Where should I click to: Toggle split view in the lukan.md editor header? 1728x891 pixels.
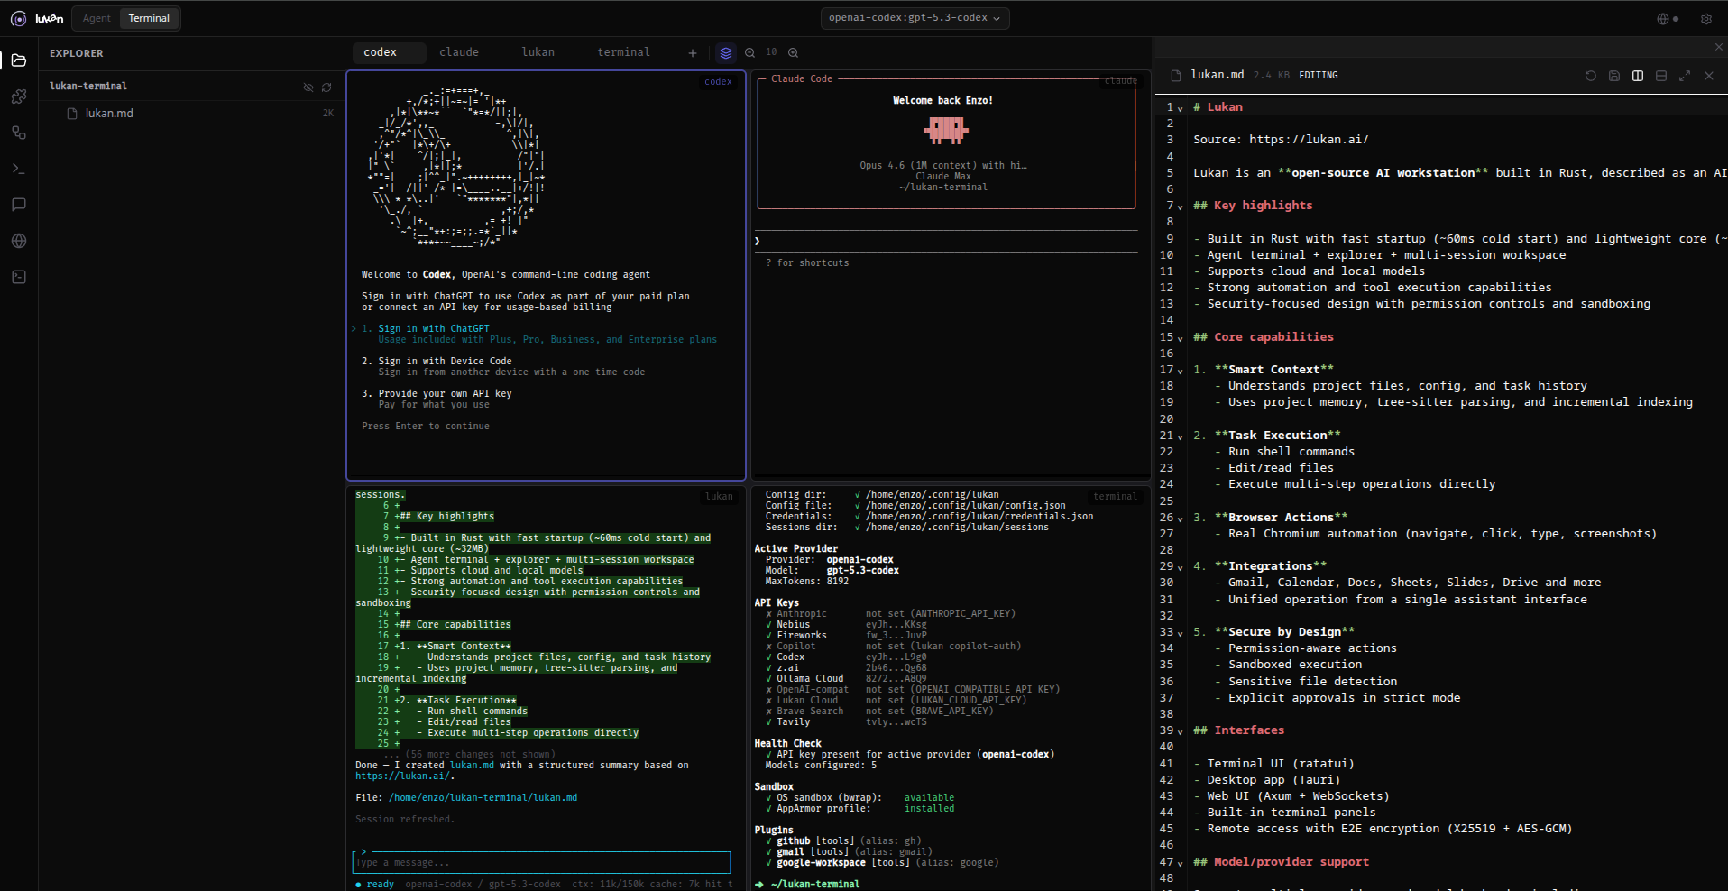1637,76
